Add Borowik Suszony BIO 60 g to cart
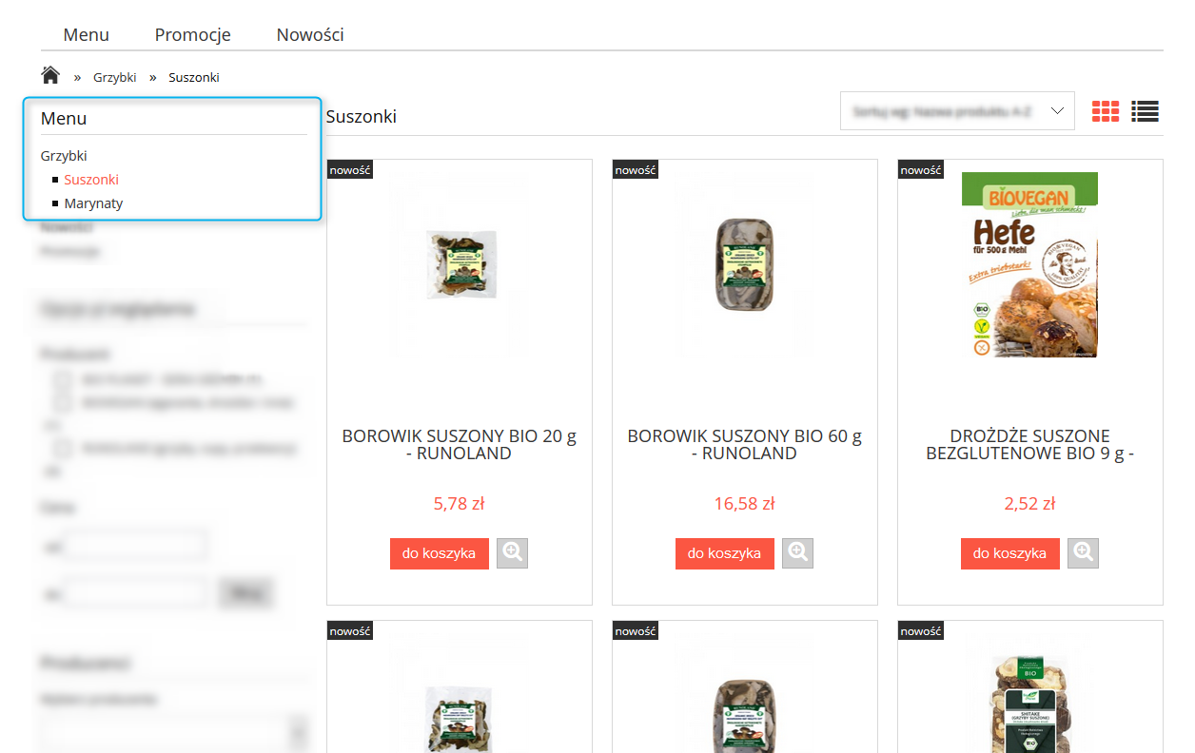The height and width of the screenshot is (753, 1195). pos(725,553)
